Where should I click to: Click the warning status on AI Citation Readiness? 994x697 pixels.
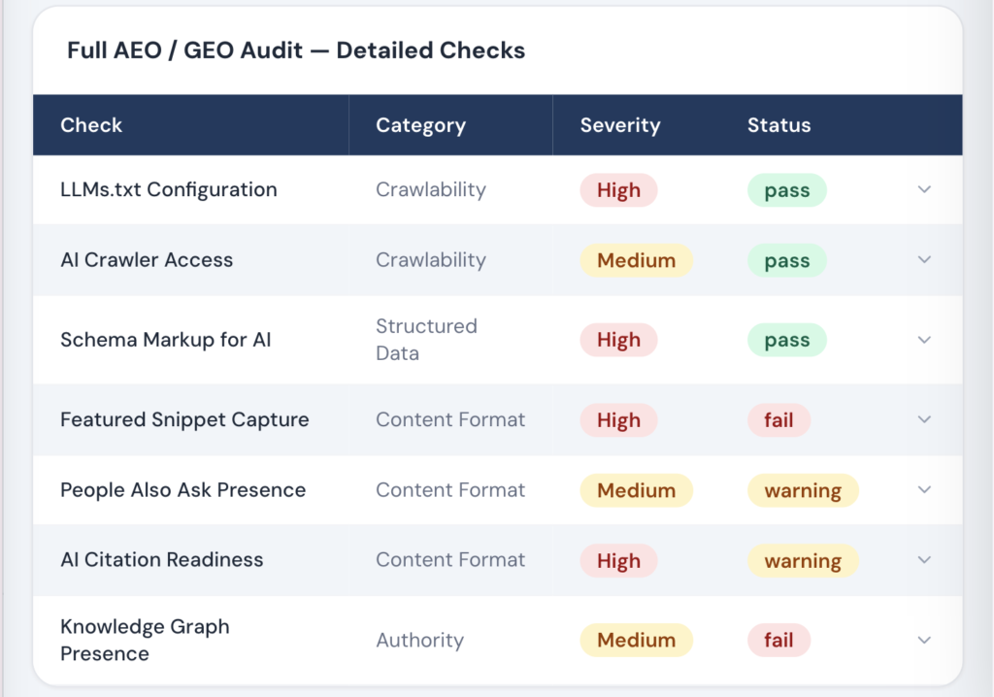point(803,560)
